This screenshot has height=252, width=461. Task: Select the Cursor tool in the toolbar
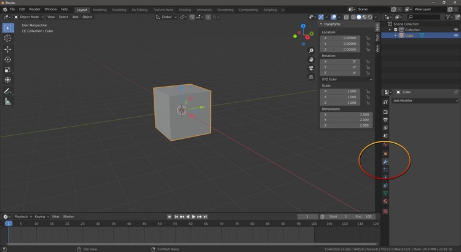[8, 38]
